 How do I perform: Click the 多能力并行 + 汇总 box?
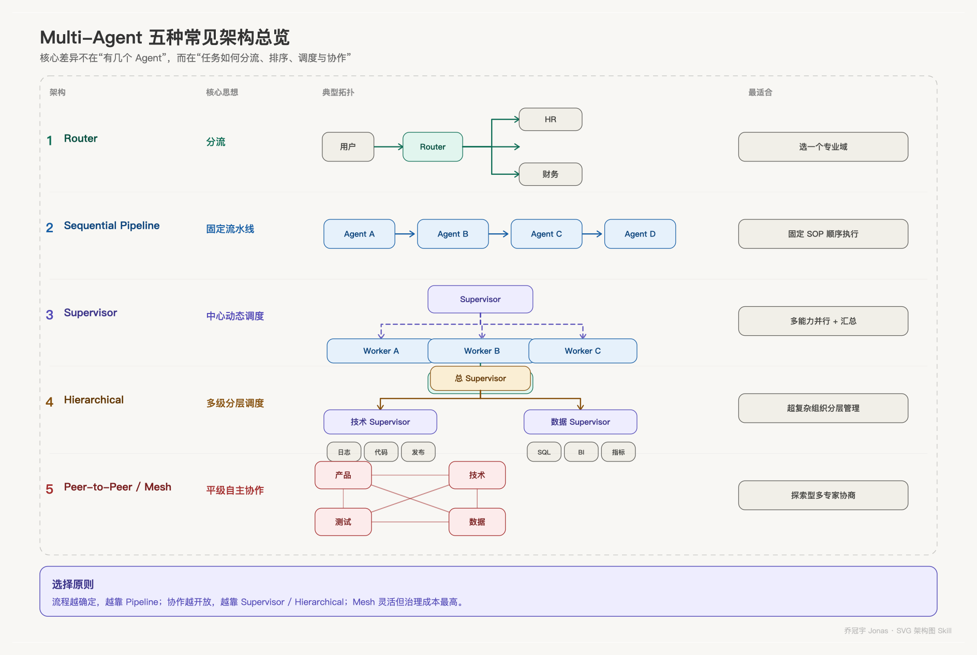pos(823,321)
